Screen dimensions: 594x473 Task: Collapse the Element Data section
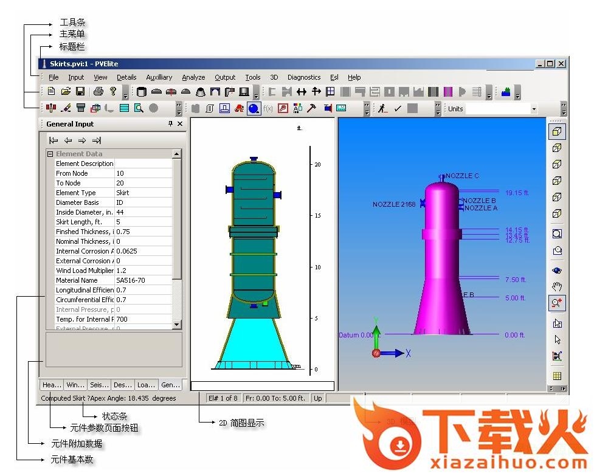[x=50, y=154]
